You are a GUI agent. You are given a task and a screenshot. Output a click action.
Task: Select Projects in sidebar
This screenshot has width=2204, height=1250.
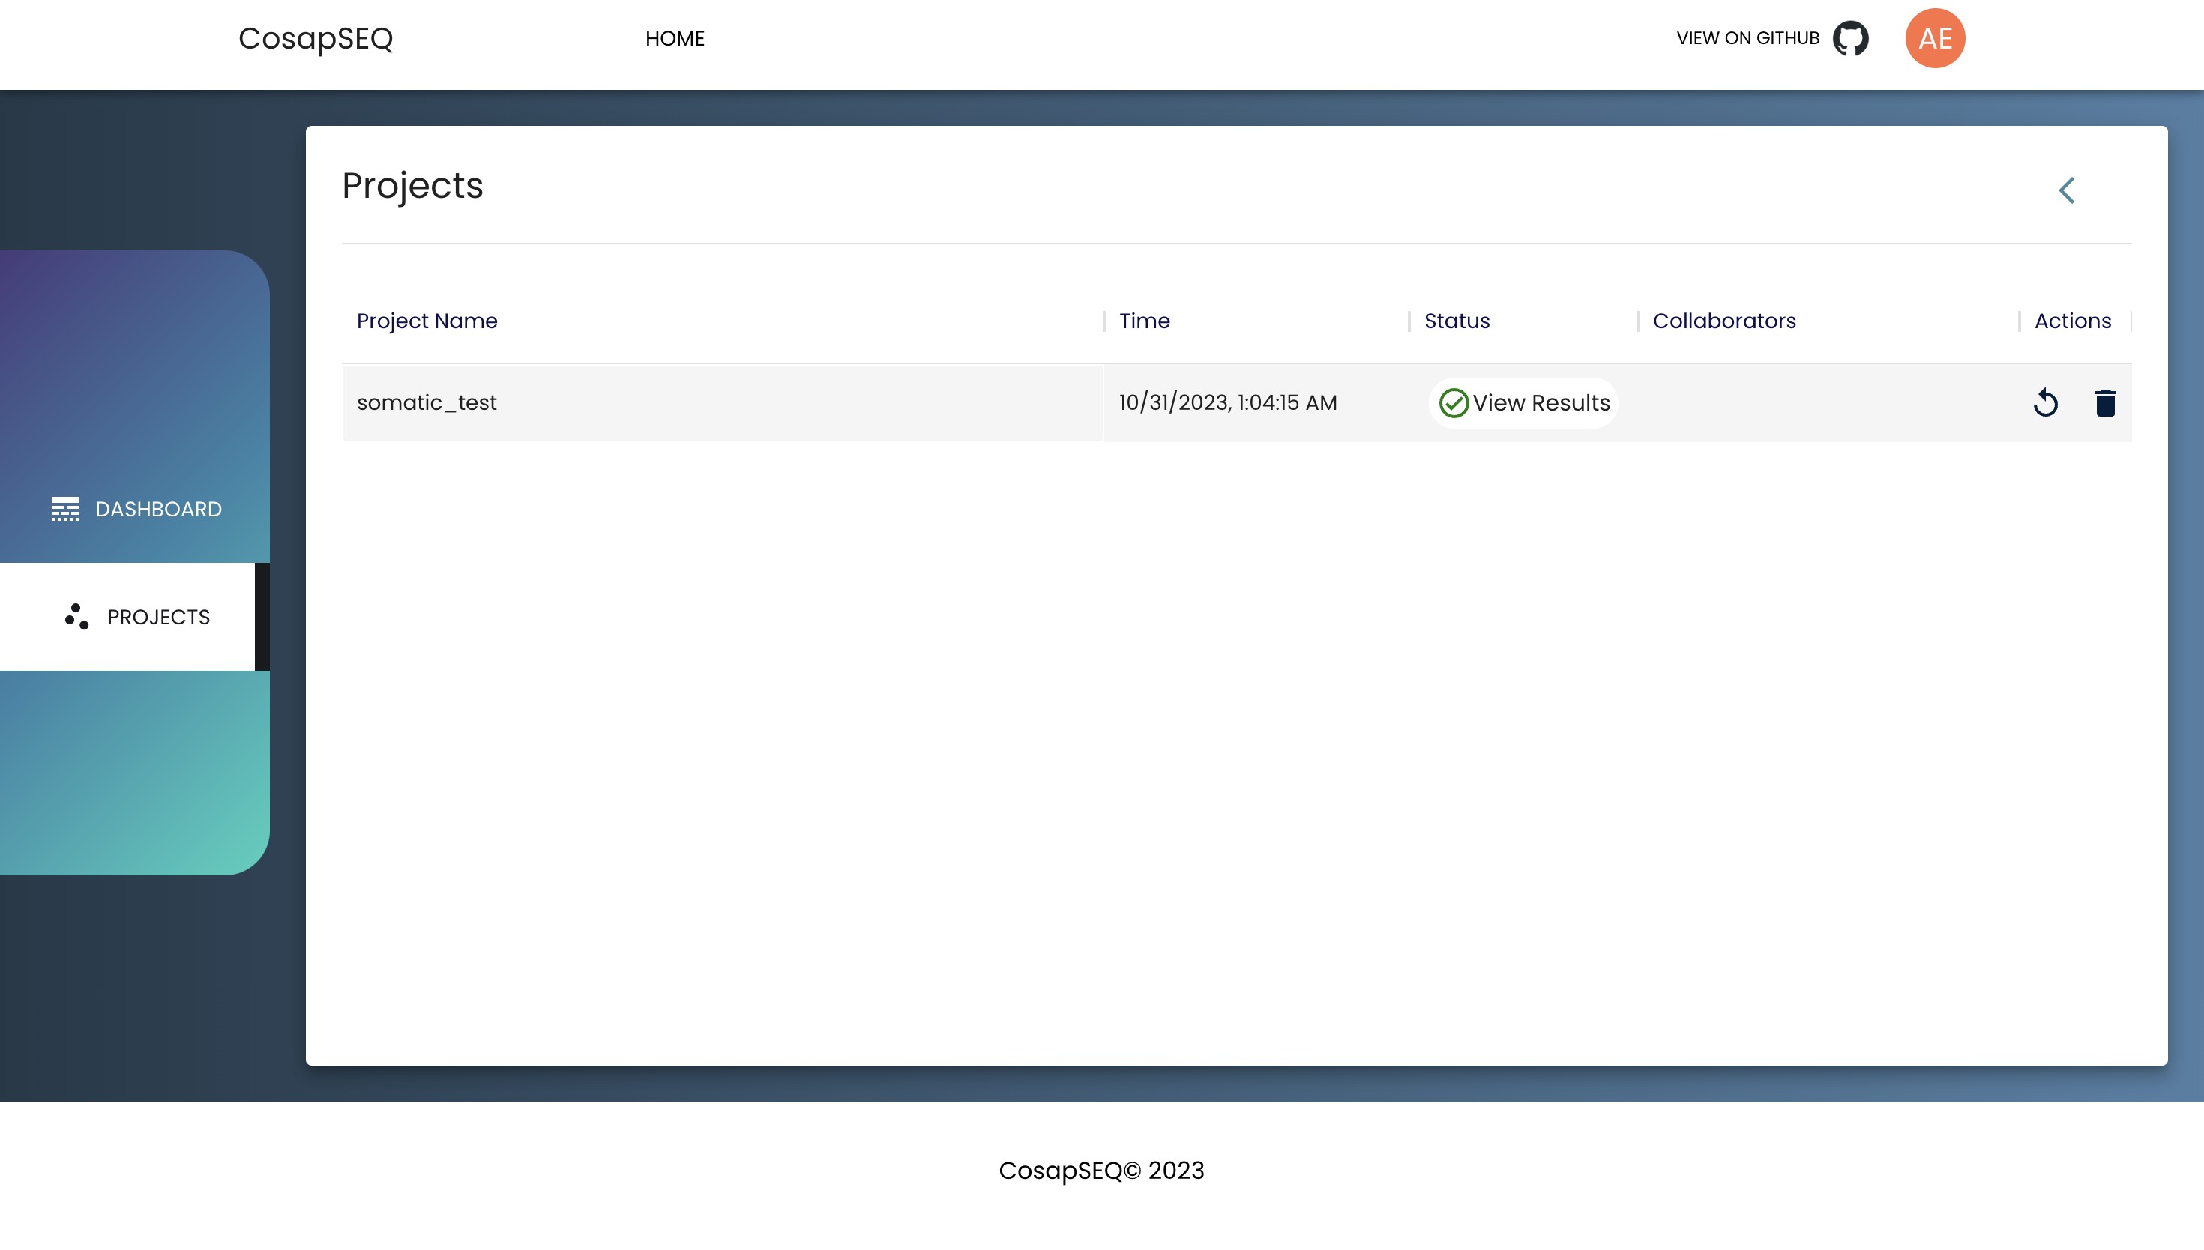click(x=135, y=617)
